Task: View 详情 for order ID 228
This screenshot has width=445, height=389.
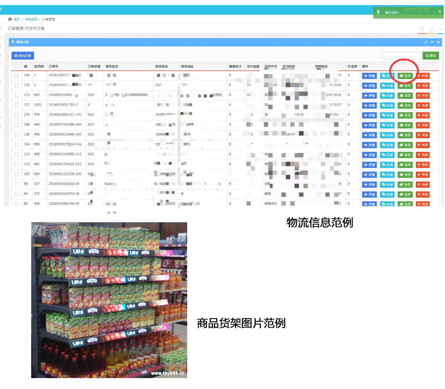Action: 369,76
